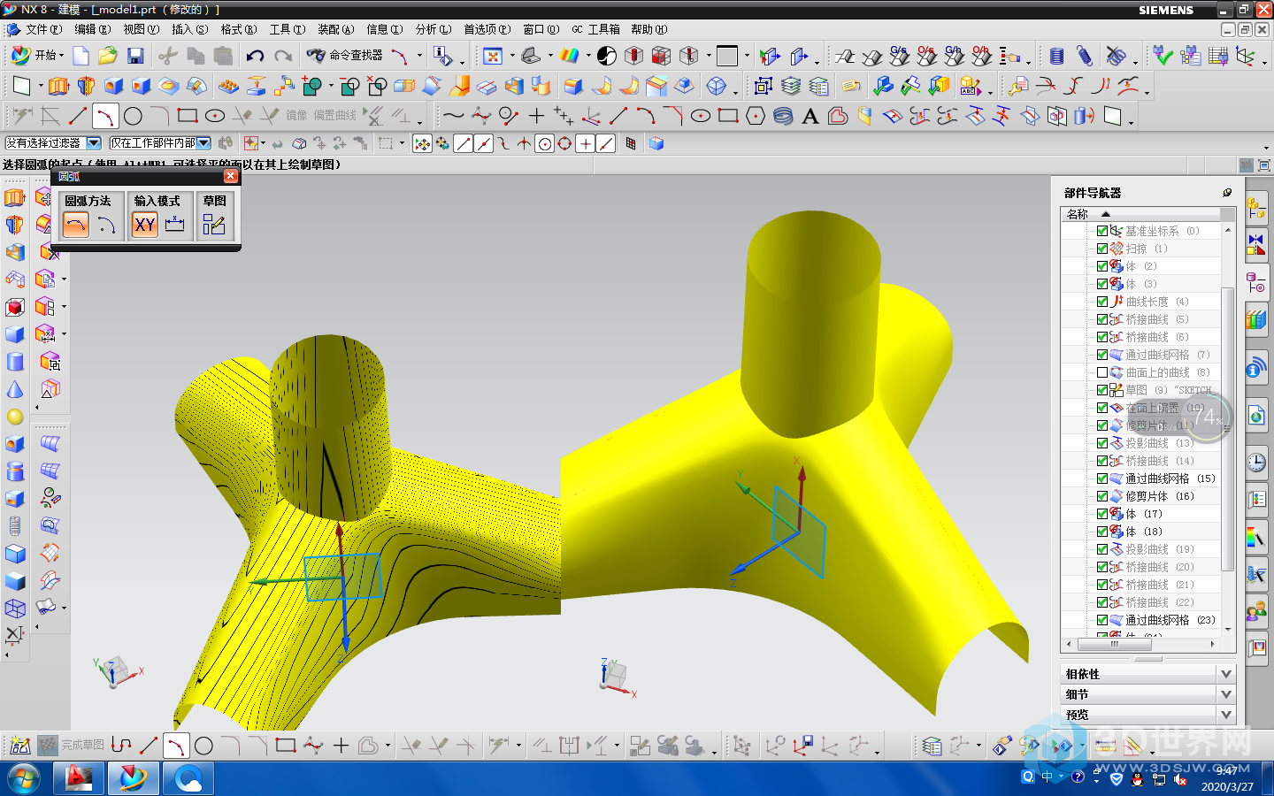The height and width of the screenshot is (796, 1274).
Task: Open the 首选项(P) menu
Action: pos(487,29)
